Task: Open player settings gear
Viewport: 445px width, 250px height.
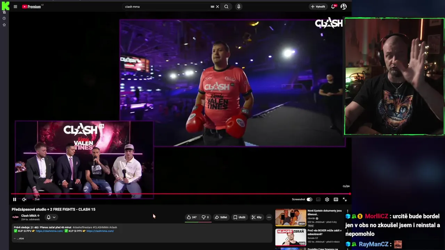Action: point(327,199)
